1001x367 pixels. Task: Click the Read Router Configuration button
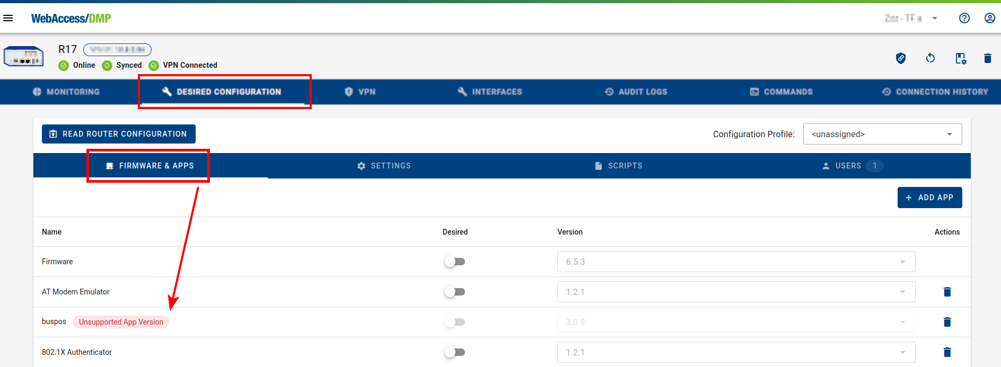click(x=119, y=134)
